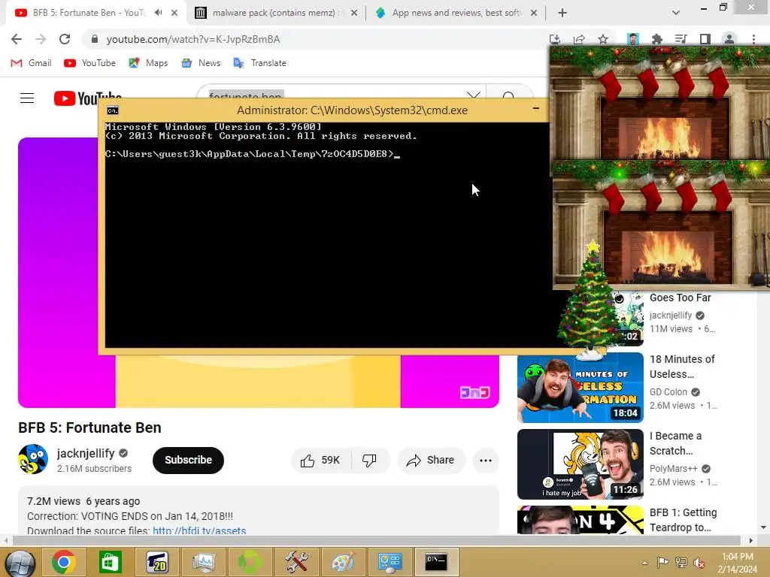The image size is (770, 577).
Task: Click the page's horizontal scrollbar
Action: point(376,540)
